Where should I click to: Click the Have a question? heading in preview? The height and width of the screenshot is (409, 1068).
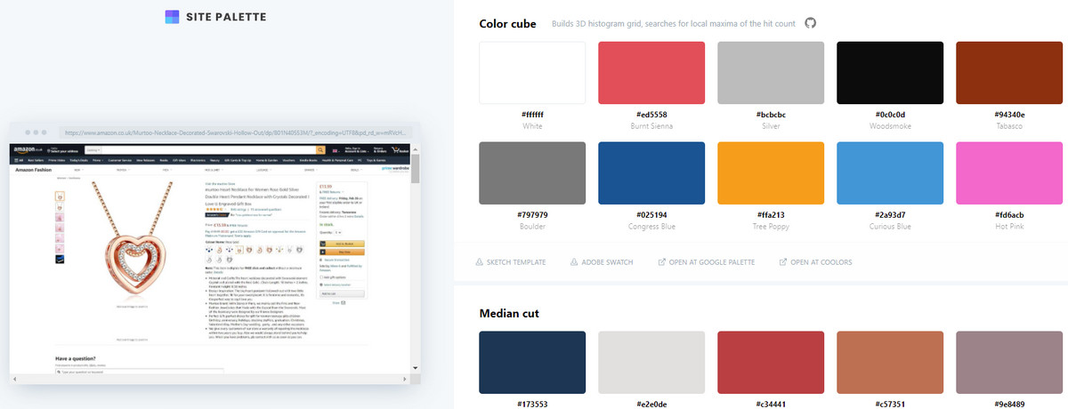pyautogui.click(x=77, y=358)
